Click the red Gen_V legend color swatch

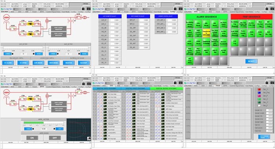[259, 89]
